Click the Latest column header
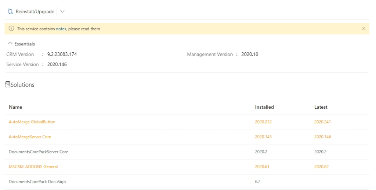This screenshot has width=376, height=190. click(321, 107)
